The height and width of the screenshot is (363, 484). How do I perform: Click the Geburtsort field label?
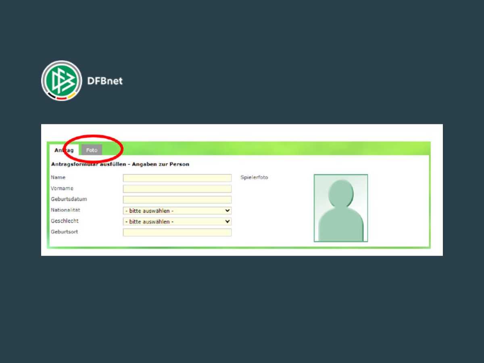65,232
